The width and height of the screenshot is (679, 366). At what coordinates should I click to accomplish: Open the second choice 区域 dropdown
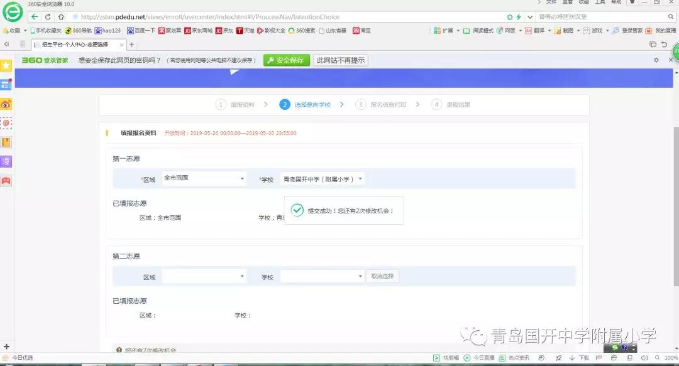(204, 276)
